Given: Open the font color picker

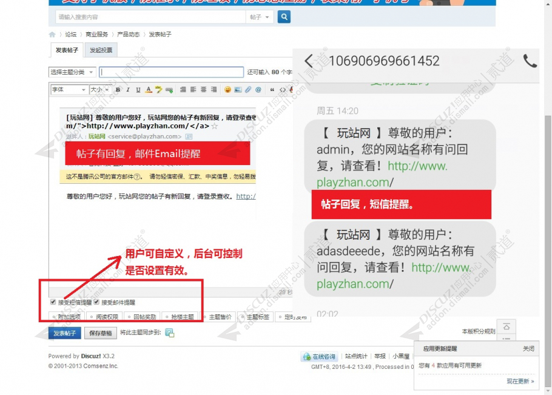Looking at the screenshot, I should pyautogui.click(x=149, y=90).
